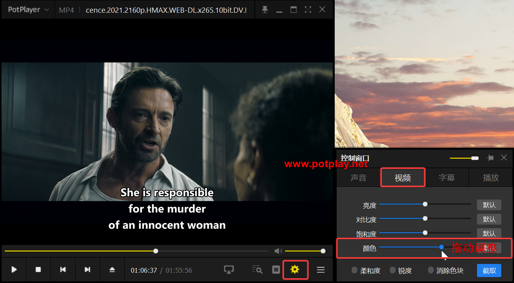Switch to the 声音 tab
Viewport: 514px width, 283px height.
point(359,178)
